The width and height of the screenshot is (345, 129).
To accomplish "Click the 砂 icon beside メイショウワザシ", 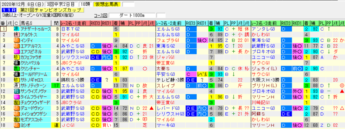I will coord(16,114).
